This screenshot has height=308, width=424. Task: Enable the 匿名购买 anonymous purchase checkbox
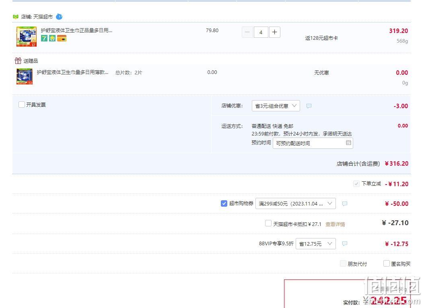point(387,263)
